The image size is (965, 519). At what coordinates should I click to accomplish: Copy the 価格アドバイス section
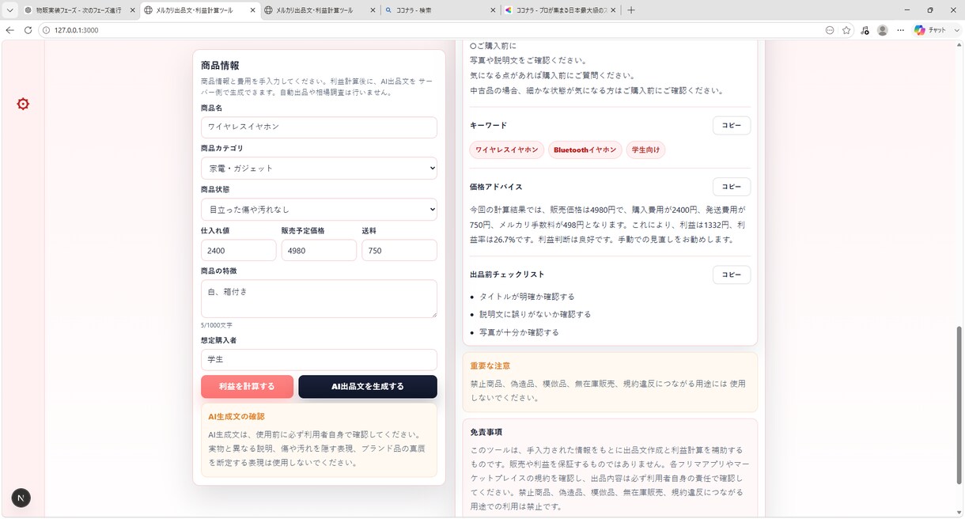click(x=732, y=187)
